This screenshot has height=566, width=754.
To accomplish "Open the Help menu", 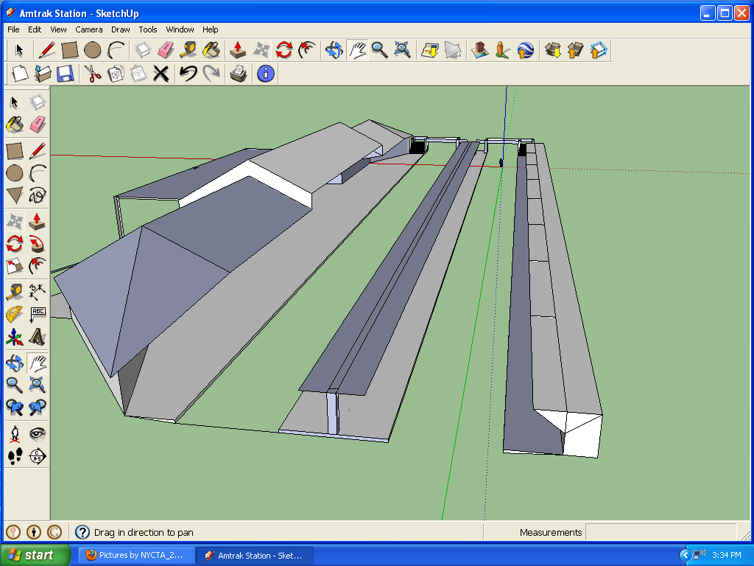I will 210,29.
